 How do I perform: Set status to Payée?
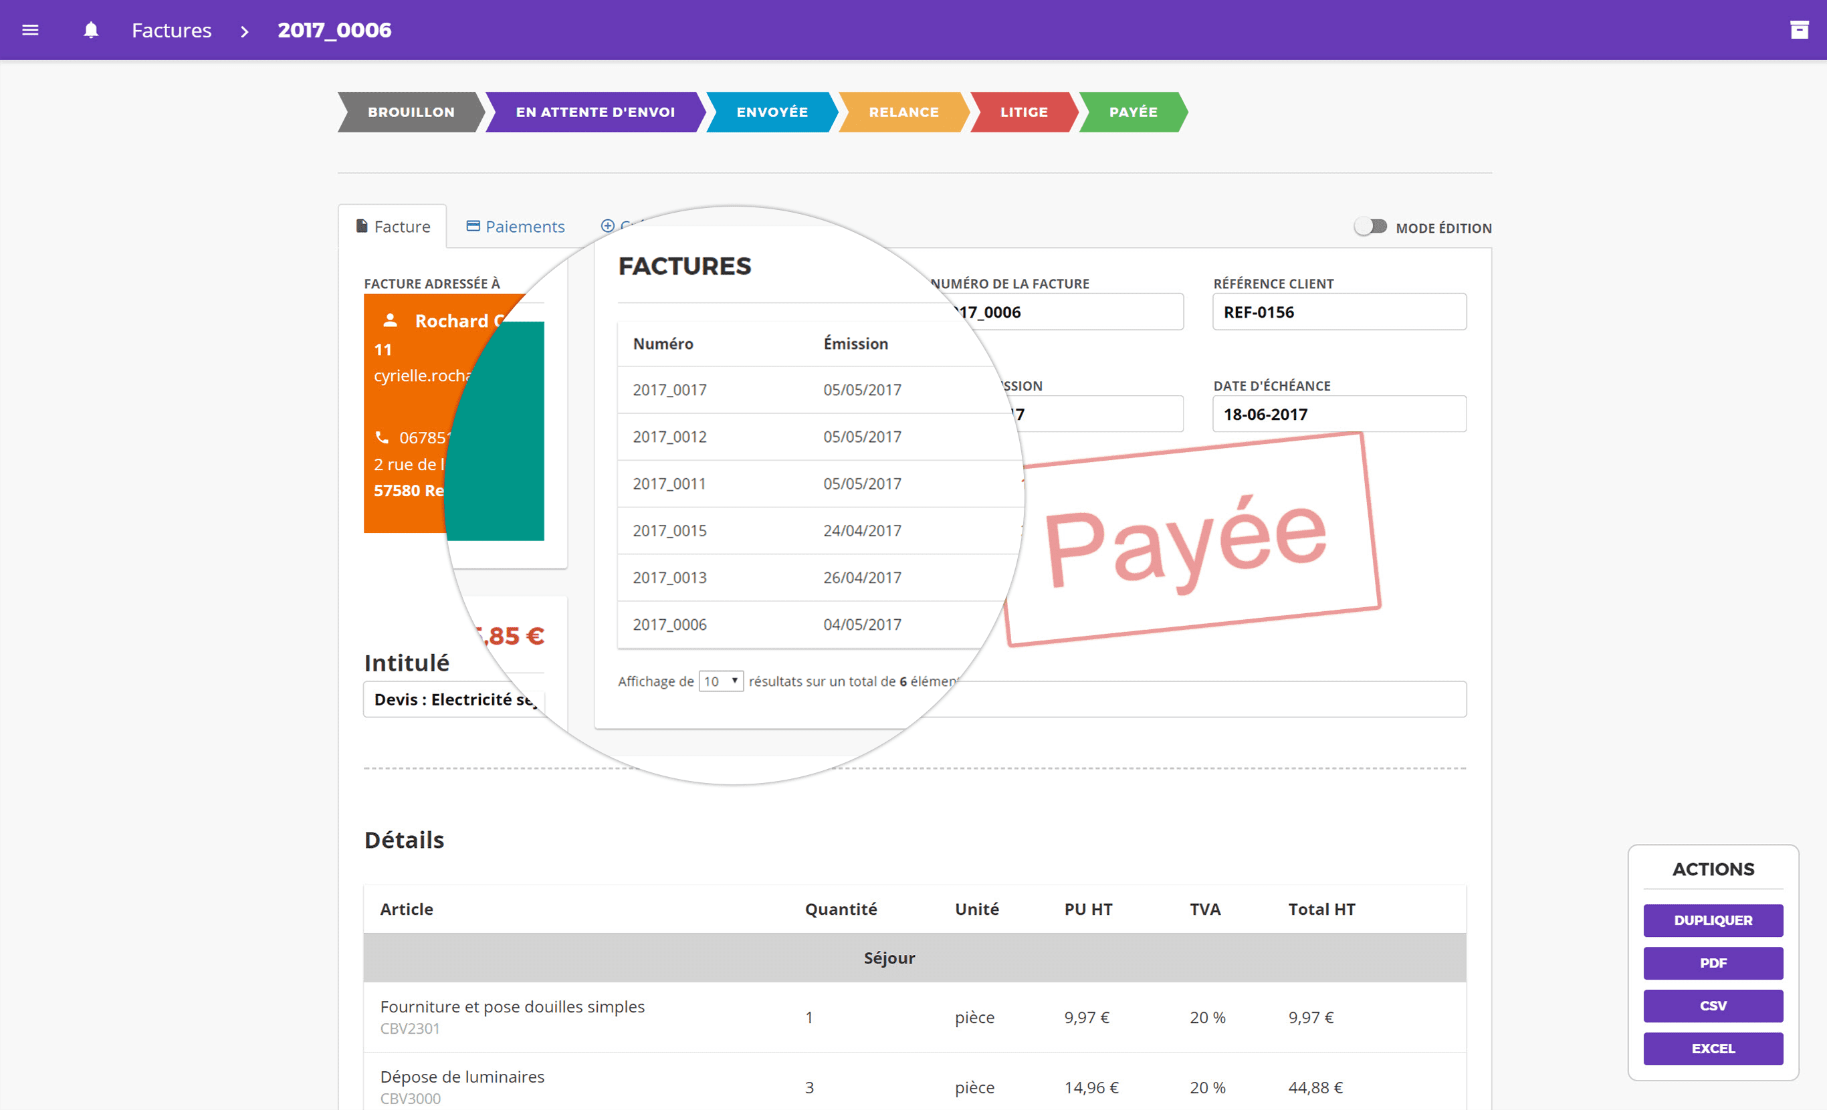pos(1133,112)
